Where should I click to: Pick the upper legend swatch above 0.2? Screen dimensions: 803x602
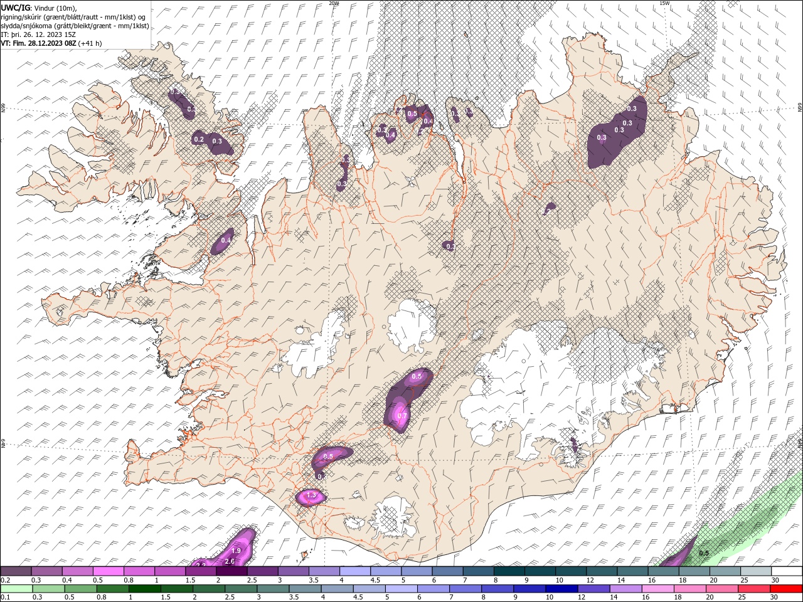pyautogui.click(x=16, y=571)
